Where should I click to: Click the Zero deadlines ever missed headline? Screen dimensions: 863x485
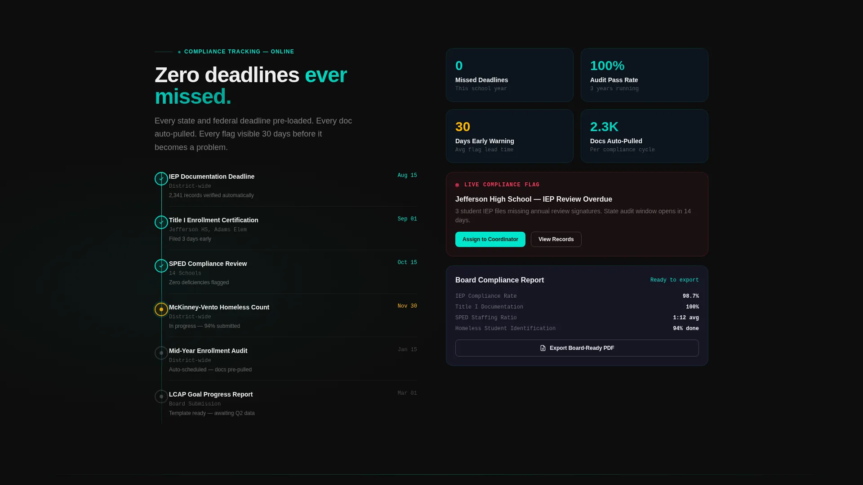click(x=251, y=86)
